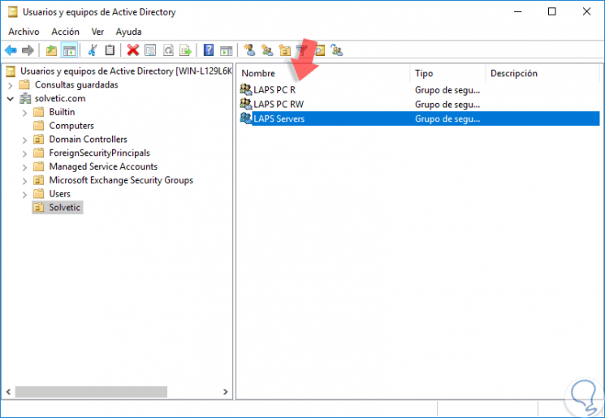
Task: Select the Domain Controllers OU
Action: pyautogui.click(x=88, y=140)
